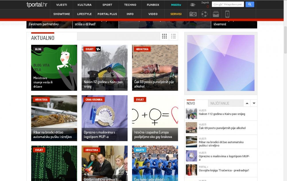This screenshot has width=287, height=181.
Task: Go to the tportal.hr home logo
Action: (37, 5)
